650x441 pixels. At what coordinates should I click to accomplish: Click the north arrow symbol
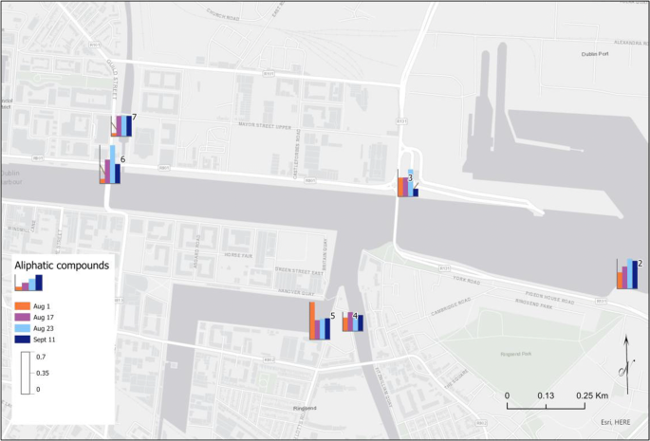(x=626, y=365)
